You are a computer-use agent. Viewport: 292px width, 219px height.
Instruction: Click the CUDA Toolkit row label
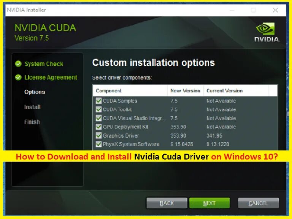(x=117, y=109)
